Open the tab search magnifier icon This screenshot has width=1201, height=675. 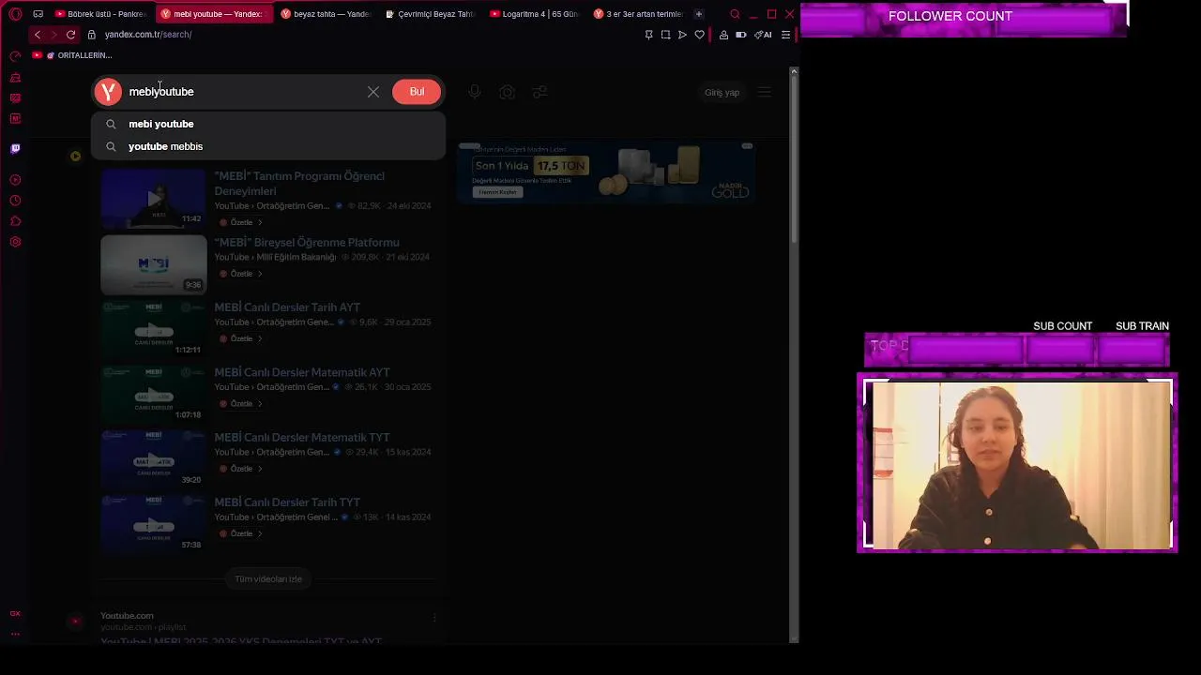coord(735,14)
